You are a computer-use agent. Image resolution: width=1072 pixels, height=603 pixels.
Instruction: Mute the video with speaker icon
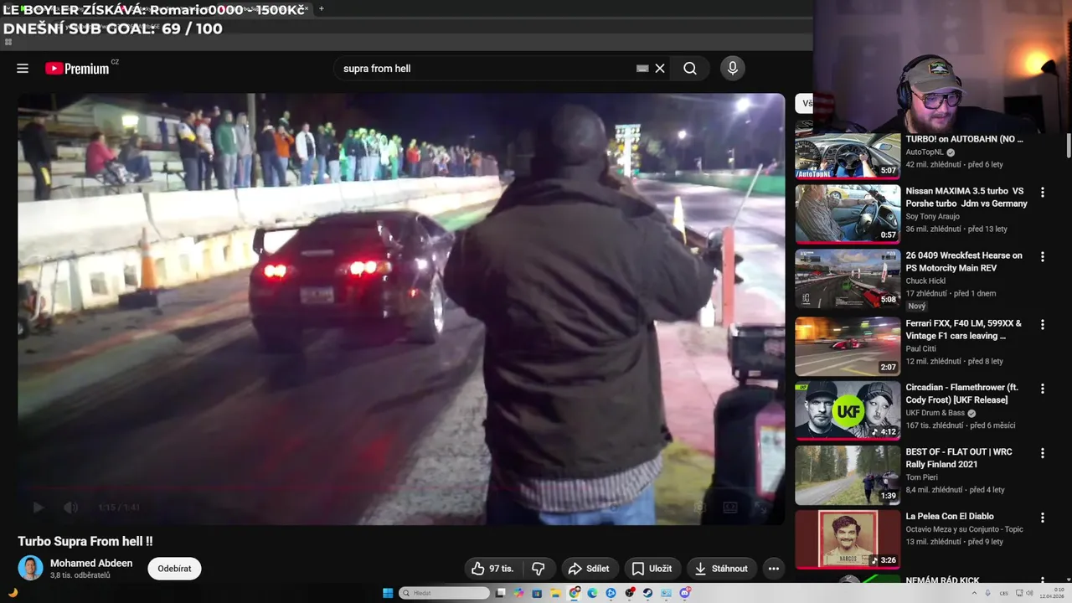click(71, 508)
